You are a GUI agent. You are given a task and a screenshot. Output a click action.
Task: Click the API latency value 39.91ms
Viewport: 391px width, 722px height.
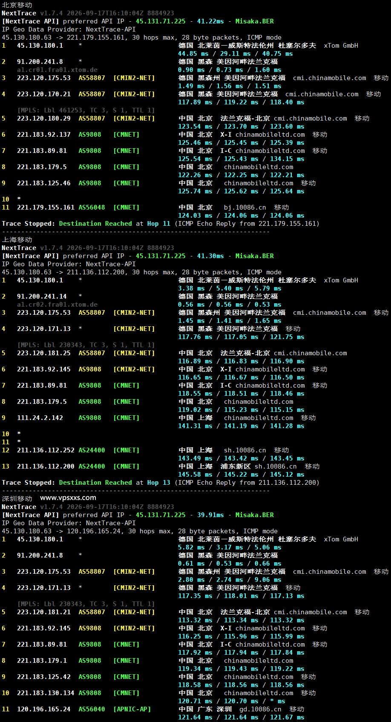[210, 515]
